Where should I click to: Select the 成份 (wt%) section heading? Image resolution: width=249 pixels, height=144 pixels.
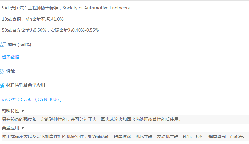coord(19,45)
